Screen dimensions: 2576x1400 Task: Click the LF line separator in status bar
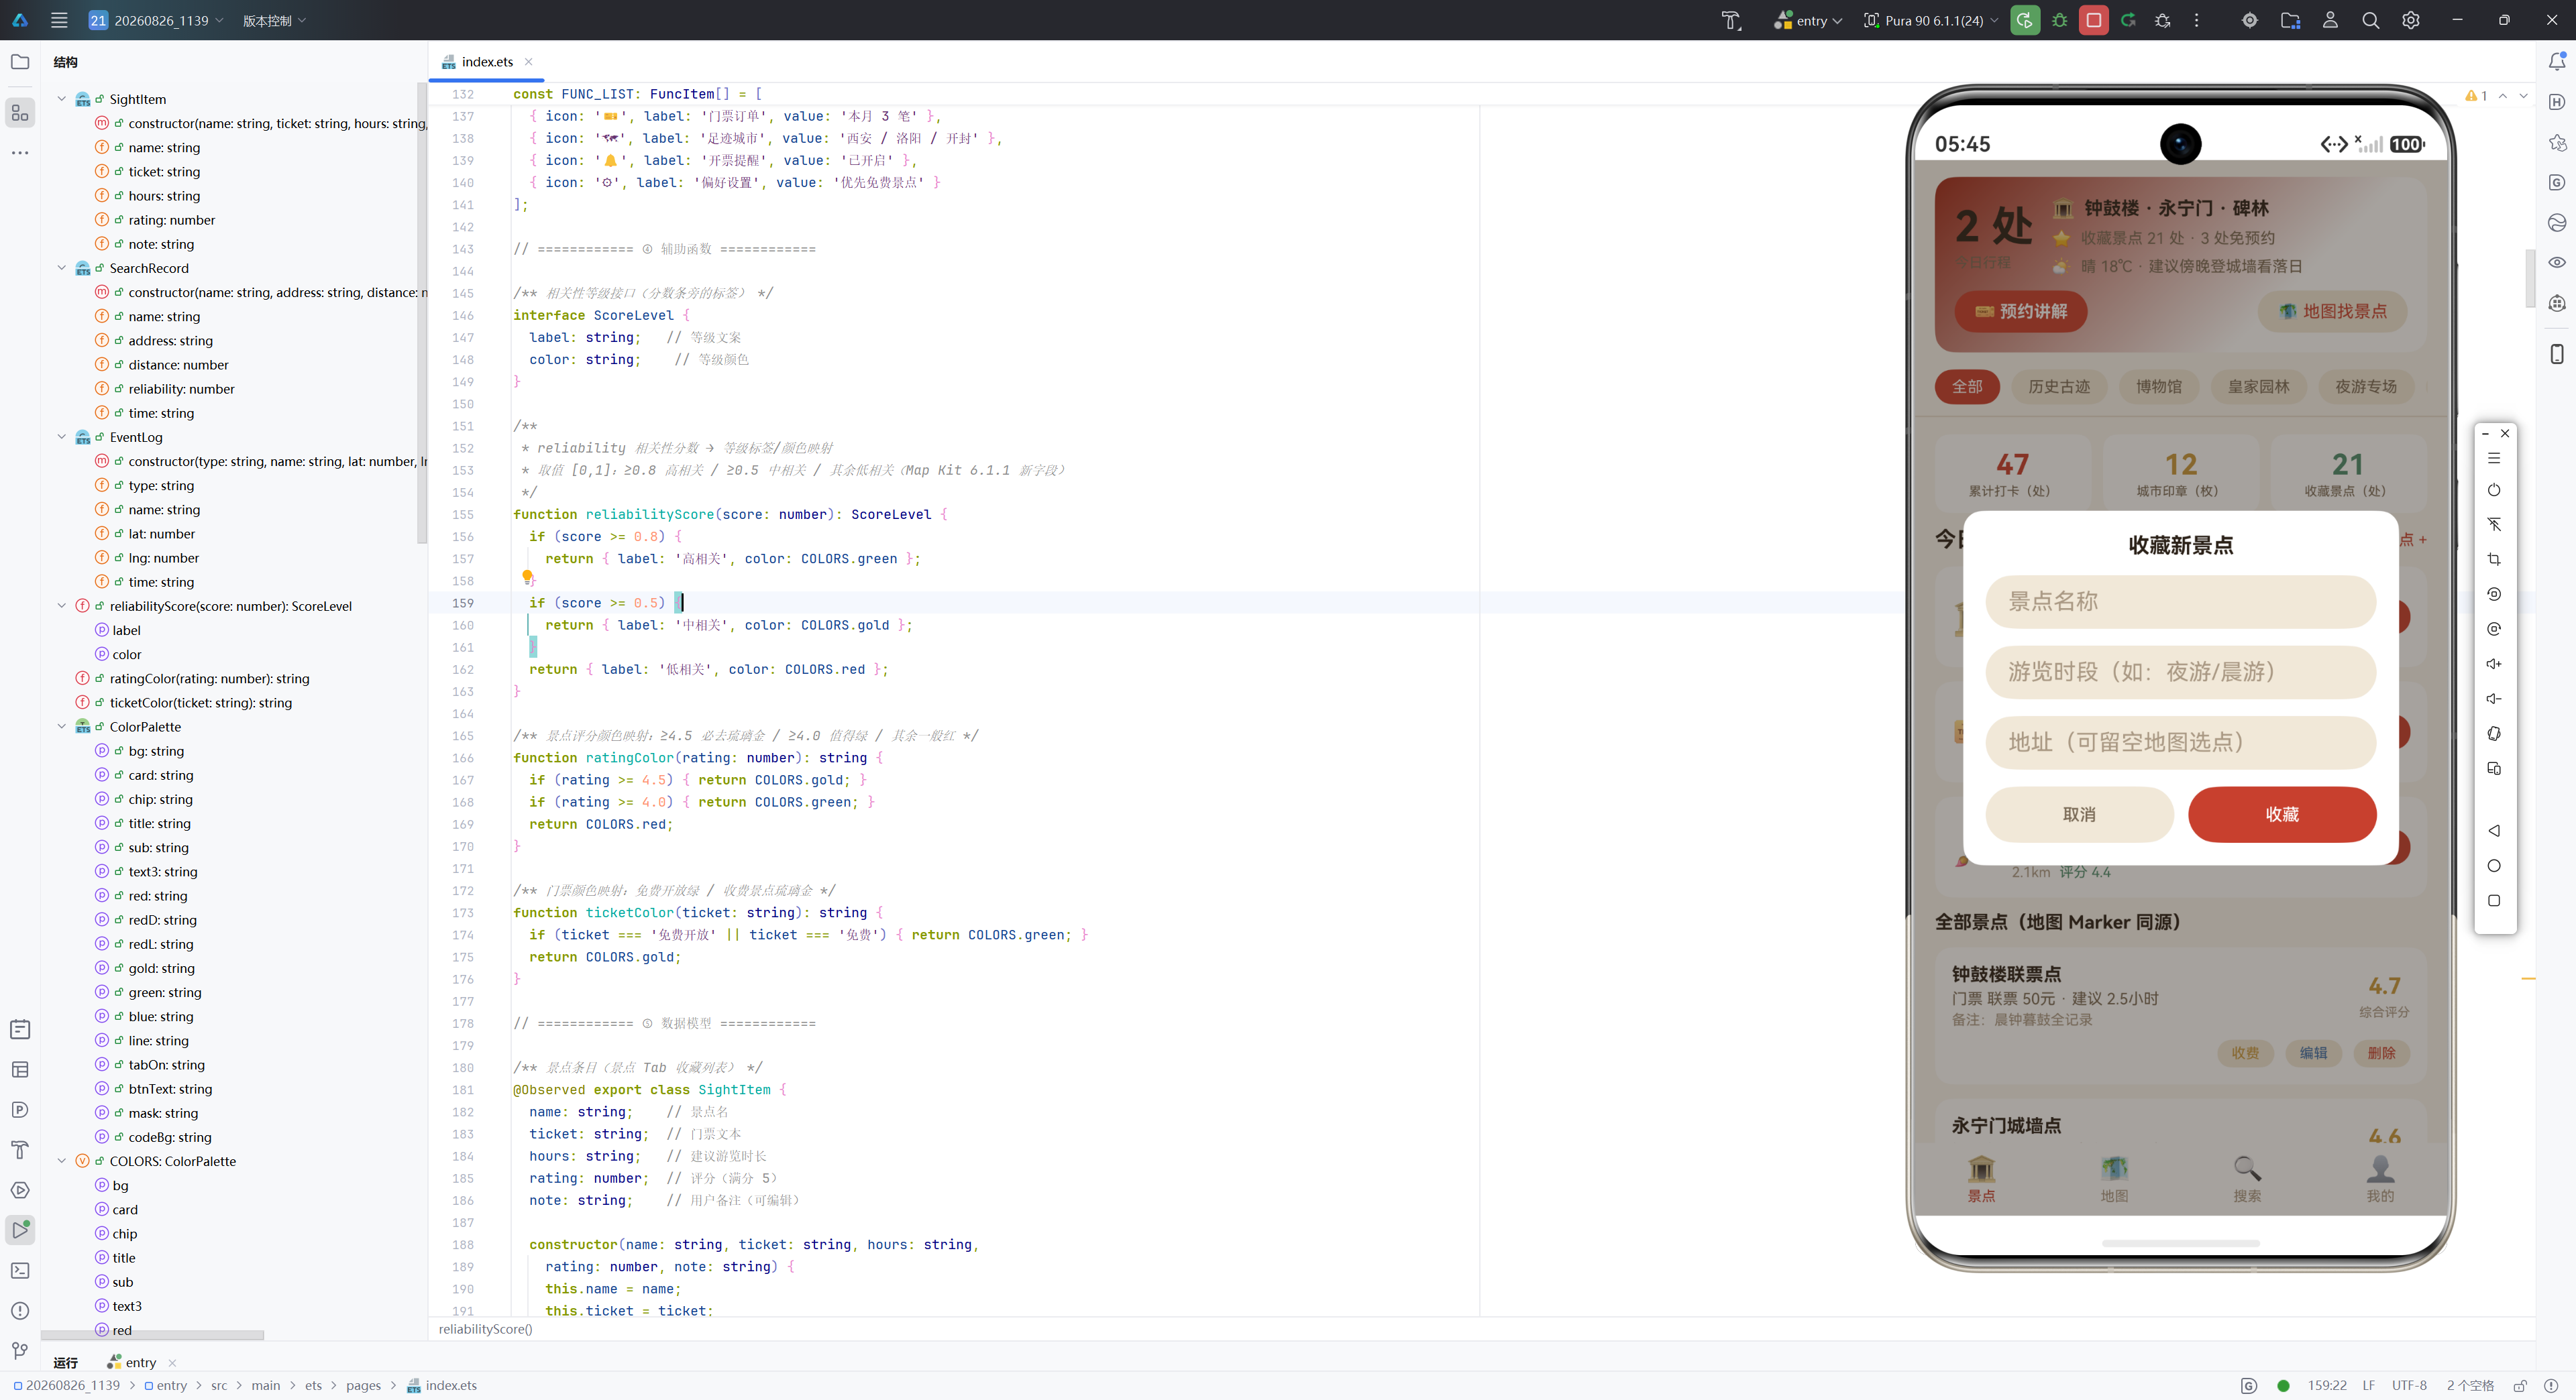point(2368,1385)
